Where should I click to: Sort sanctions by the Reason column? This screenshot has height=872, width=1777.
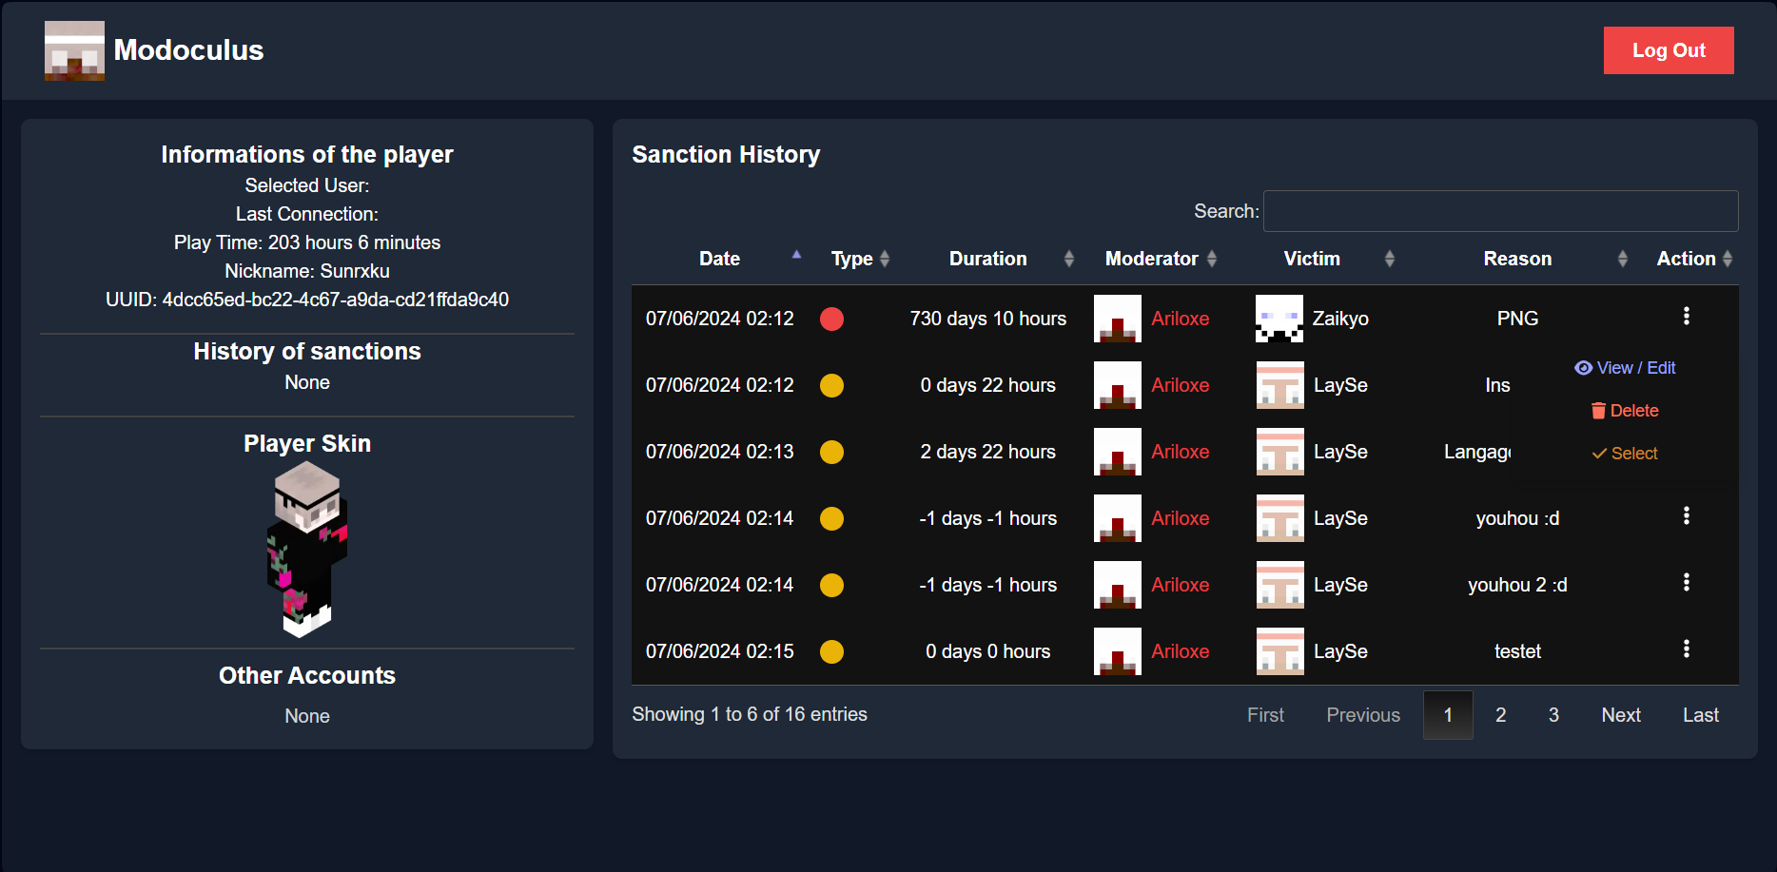pos(1623,258)
